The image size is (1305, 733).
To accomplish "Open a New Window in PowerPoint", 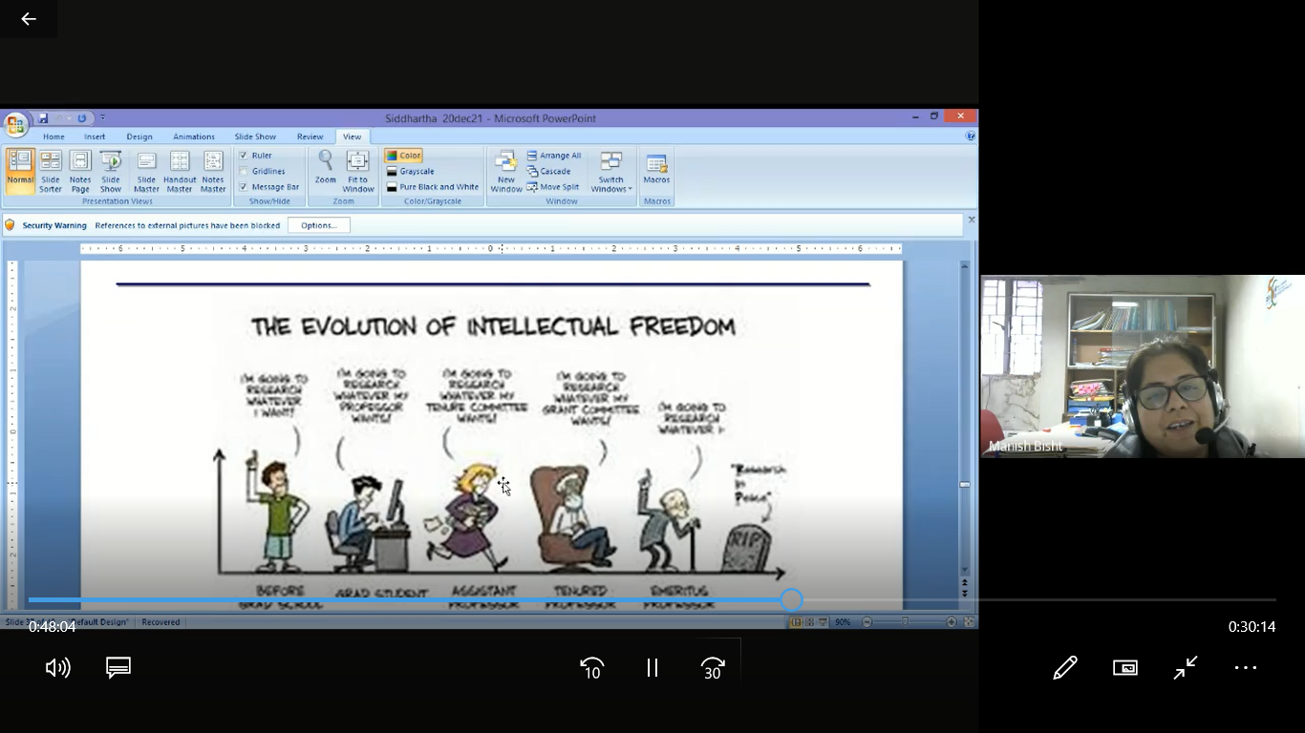I will tap(506, 172).
